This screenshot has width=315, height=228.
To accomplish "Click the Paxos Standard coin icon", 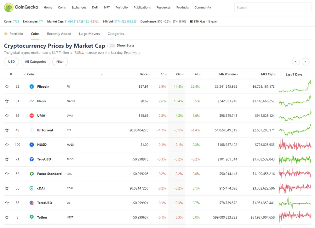I will 31,174.
